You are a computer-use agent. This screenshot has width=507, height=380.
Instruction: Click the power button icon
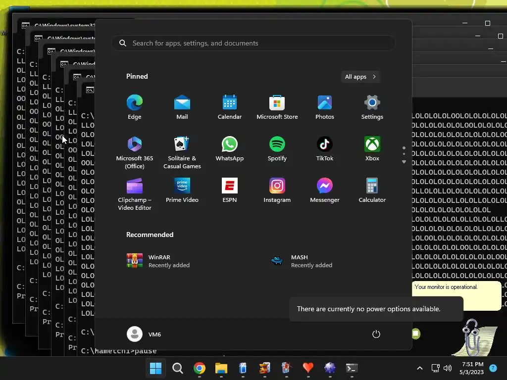click(x=376, y=334)
